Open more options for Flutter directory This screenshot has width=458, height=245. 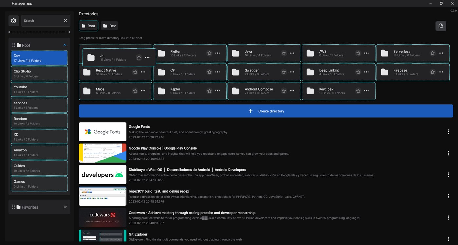218,53
